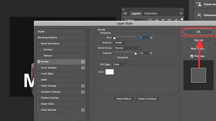
Task: Enable the Bevel & Emboss checkbox
Action: pos(39,44)
